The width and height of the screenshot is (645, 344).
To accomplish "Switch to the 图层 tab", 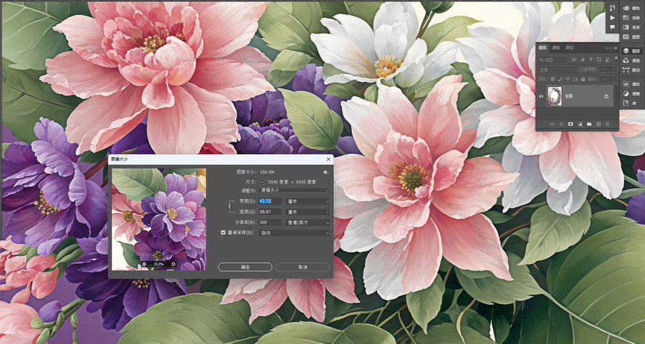I will tap(543, 48).
